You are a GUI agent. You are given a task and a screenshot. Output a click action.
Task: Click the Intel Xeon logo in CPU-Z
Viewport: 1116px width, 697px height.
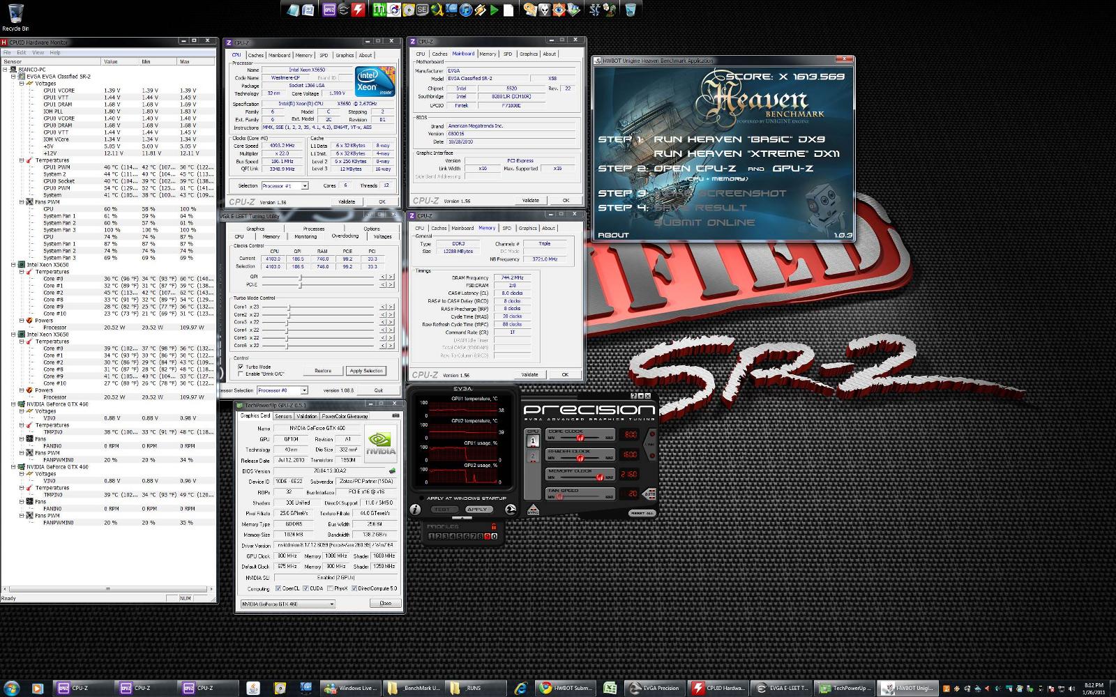(x=375, y=82)
